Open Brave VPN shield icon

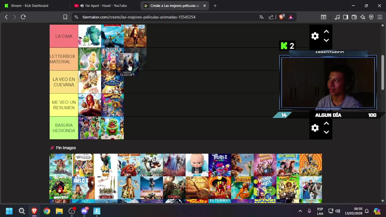coord(371,17)
